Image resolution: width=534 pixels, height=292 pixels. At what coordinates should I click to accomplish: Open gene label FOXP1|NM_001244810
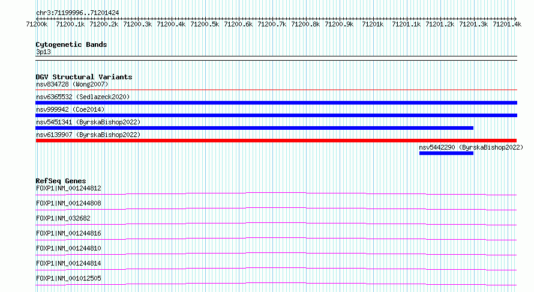click(68, 248)
